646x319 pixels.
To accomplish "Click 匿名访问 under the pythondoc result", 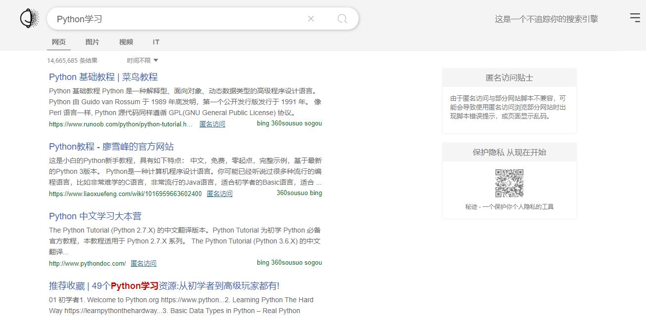I will (143, 263).
